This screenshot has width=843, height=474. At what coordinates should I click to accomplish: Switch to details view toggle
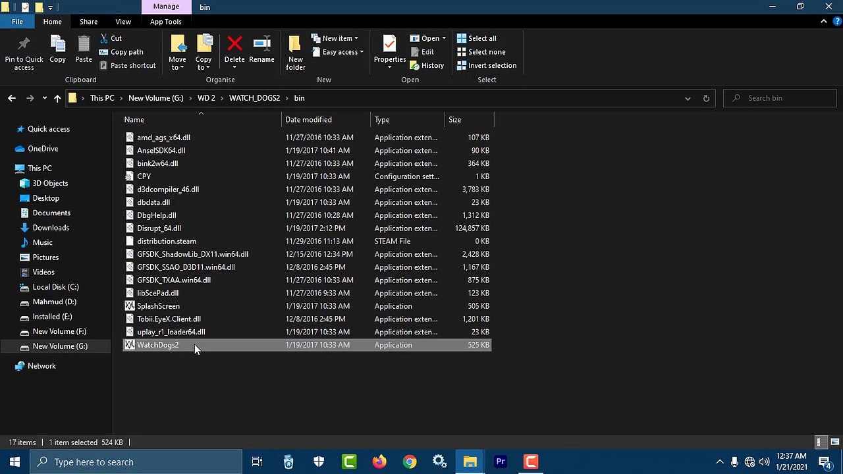[820, 442]
